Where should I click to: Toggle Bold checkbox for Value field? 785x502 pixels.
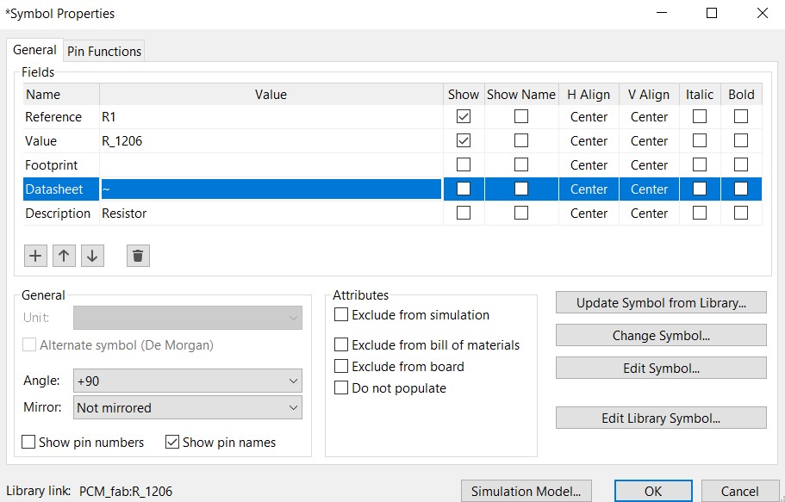(741, 141)
